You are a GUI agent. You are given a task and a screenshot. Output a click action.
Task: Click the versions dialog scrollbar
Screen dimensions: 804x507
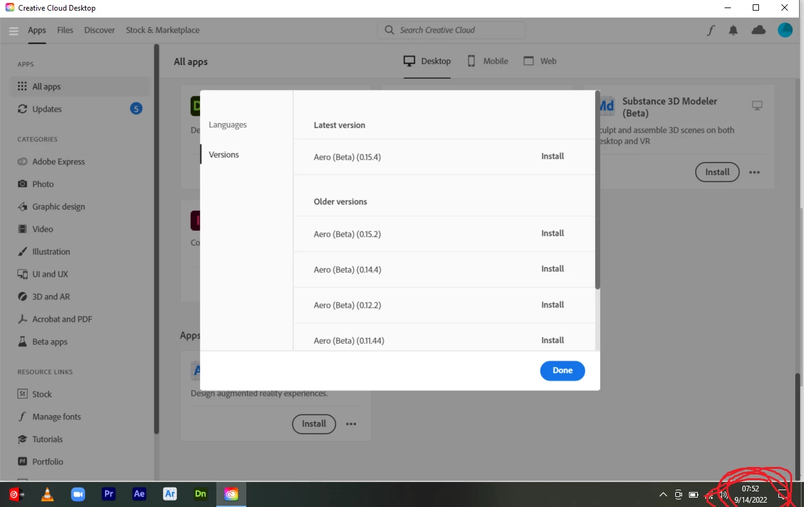(x=598, y=191)
